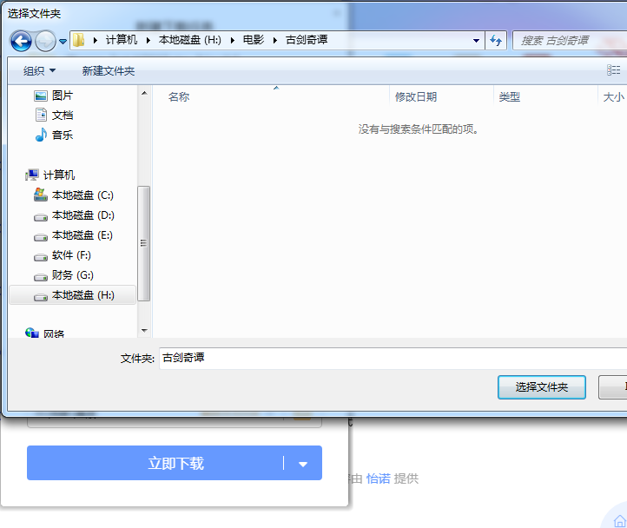The image size is (627, 528).
Task: Click the drive icon beside 本地磁盘 (E:)
Action: pyautogui.click(x=41, y=237)
